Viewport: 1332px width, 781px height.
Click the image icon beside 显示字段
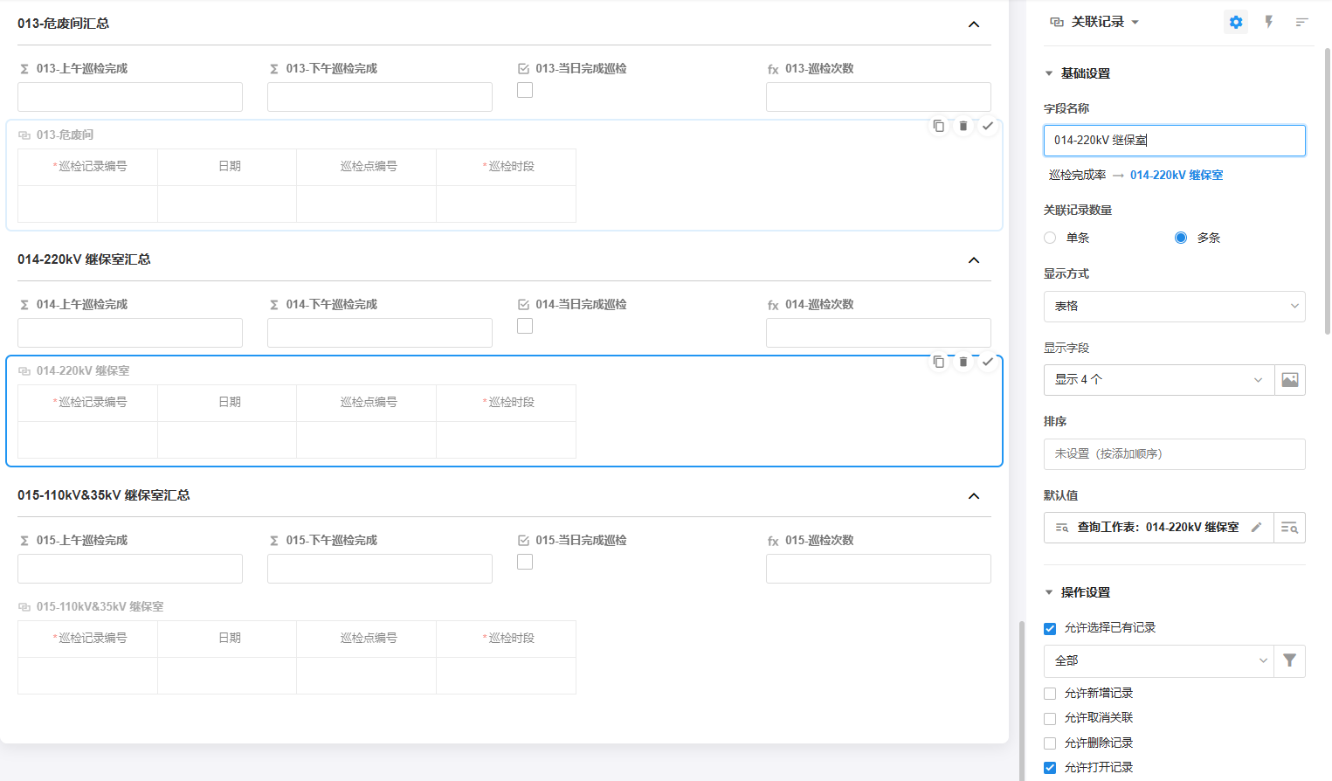click(1289, 380)
